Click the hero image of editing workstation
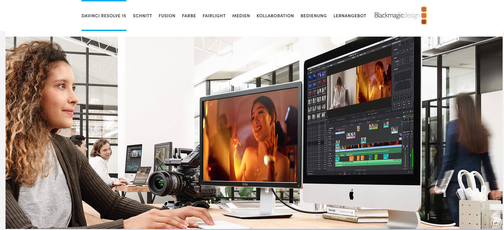 [x=254, y=133]
